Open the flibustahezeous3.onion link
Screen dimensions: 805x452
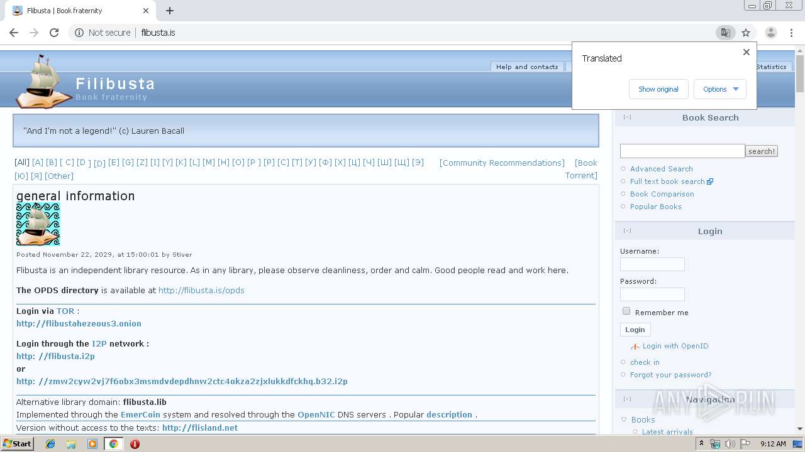pyautogui.click(x=79, y=324)
